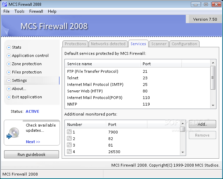Choose Exit application
This screenshot has height=179, width=223.
(27, 97)
